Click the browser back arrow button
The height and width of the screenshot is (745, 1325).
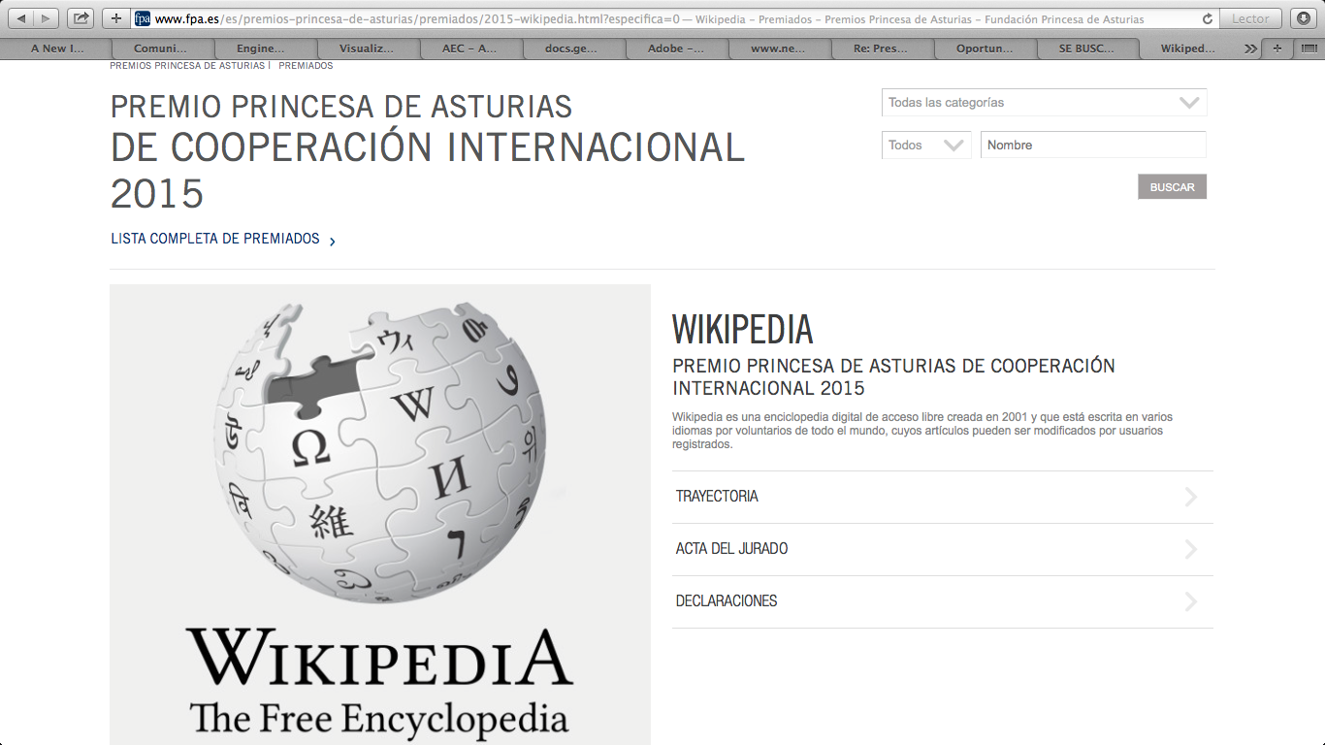[x=21, y=18]
